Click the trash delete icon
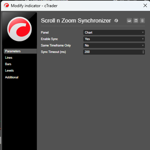Screen dimensions: 150x150 point(142,21)
